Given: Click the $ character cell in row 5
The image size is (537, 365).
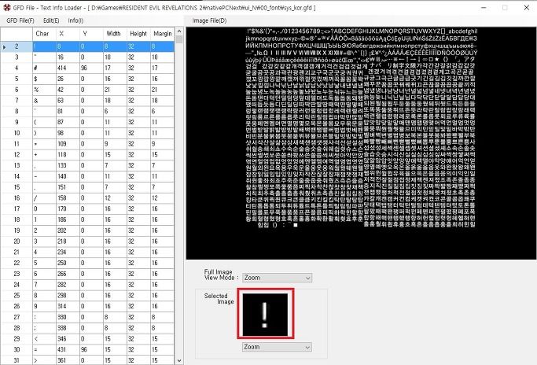Looking at the screenshot, I should click(x=44, y=79).
